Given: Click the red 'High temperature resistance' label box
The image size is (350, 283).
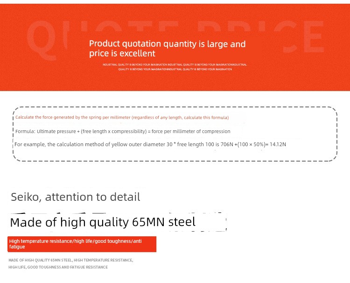Looking at the screenshot, I should click(82, 244).
